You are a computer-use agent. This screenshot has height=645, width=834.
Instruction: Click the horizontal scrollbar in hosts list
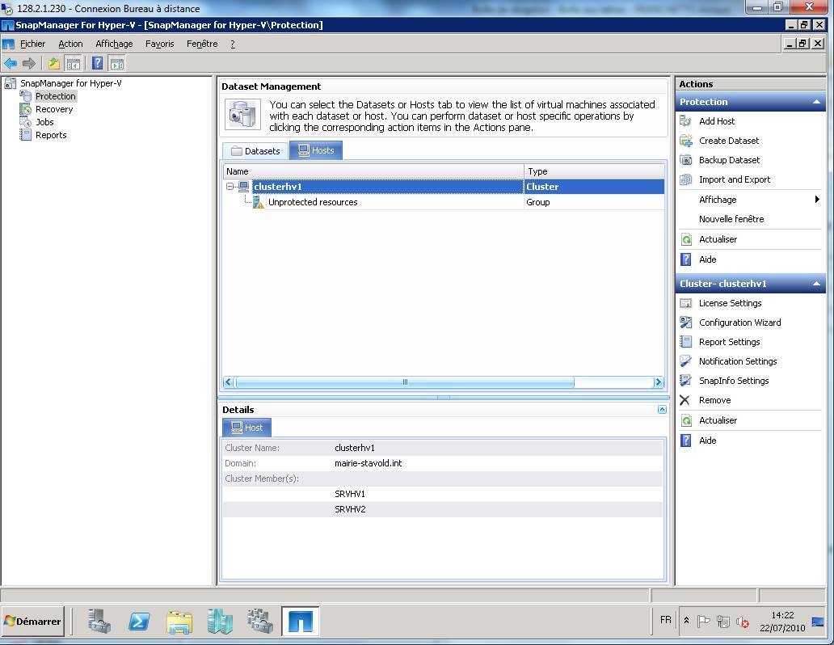(404, 382)
